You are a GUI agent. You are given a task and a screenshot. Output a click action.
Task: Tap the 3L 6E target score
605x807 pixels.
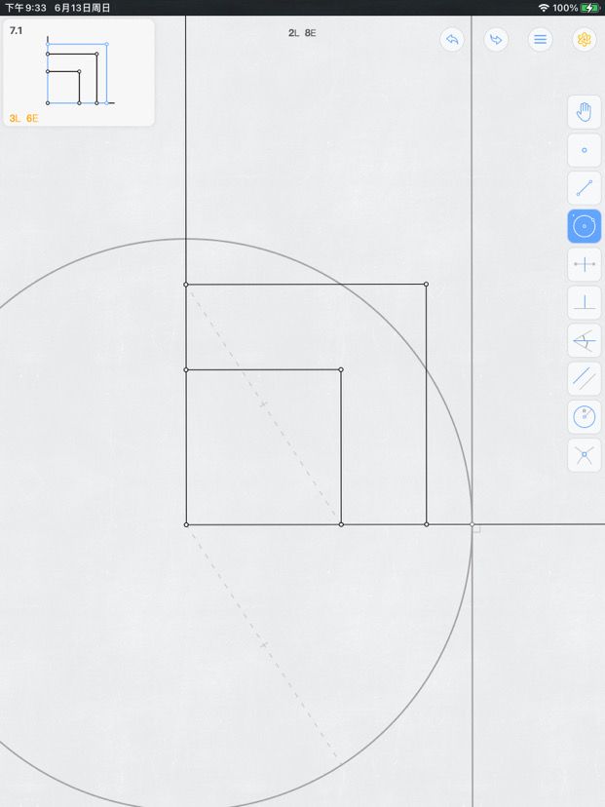(x=23, y=118)
